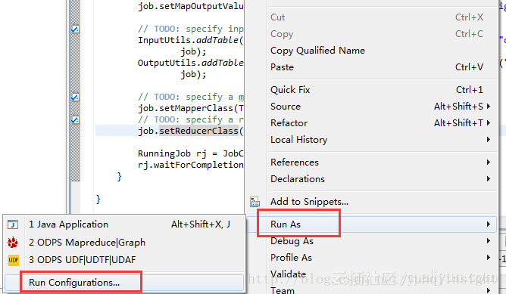
Task: Choose Debug As from the context menu
Action: pyautogui.click(x=371, y=241)
